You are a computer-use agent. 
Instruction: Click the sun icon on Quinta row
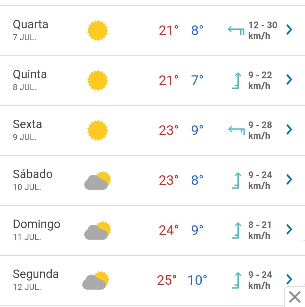tap(97, 80)
